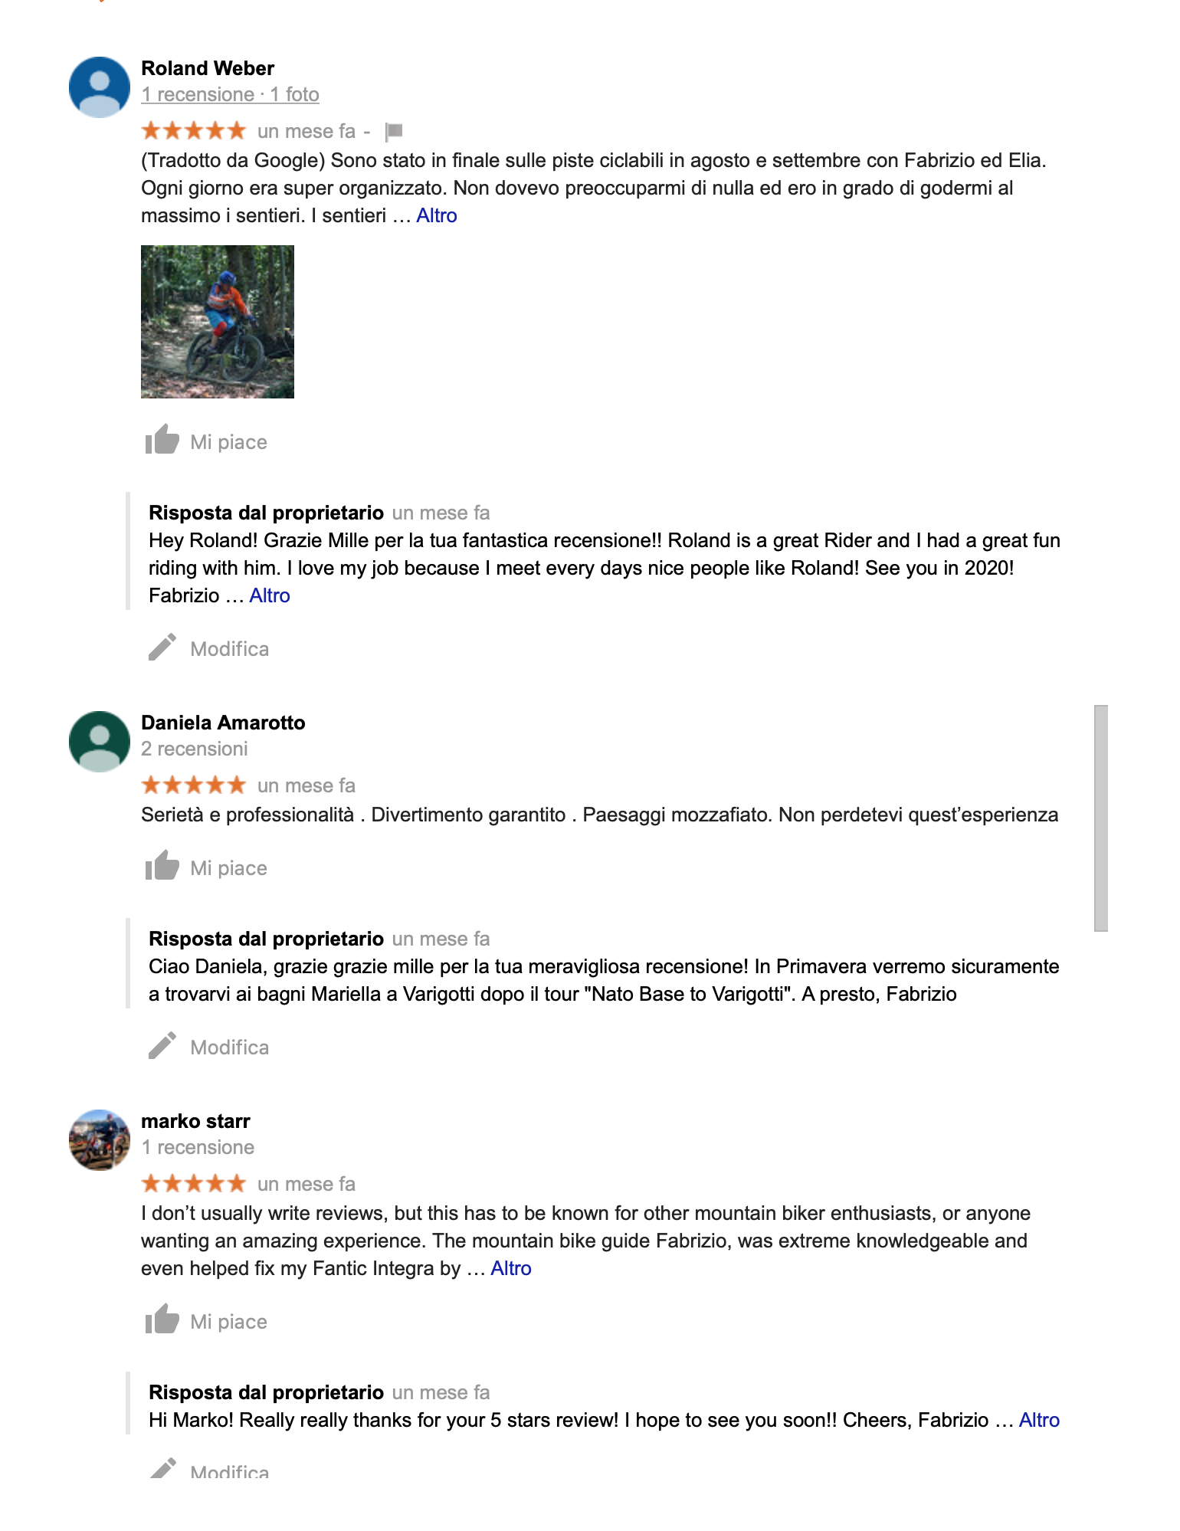
Task: Expand owner reply to Marko via Altro
Action: (x=1039, y=1421)
